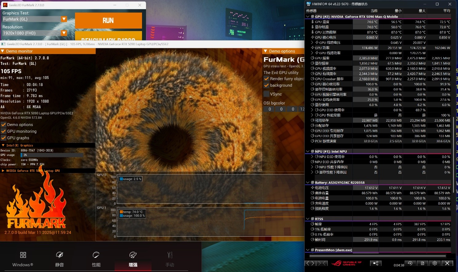Select the GPU 核心使用率 sensor row
Viewport: 458px width, 272px height.
[378, 84]
